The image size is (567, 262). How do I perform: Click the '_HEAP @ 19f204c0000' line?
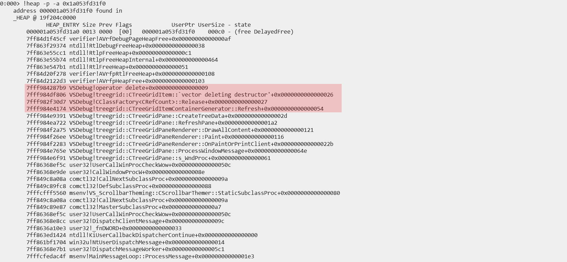pyautogui.click(x=45, y=18)
